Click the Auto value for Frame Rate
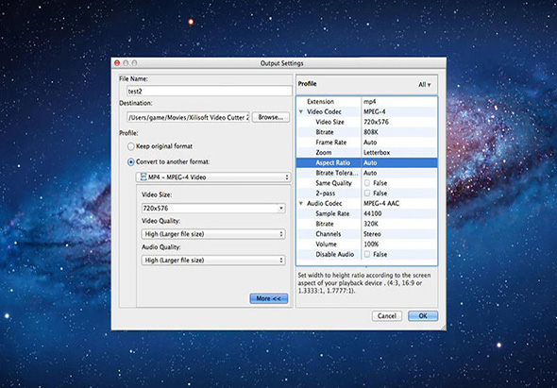This screenshot has height=388, width=557. click(370, 143)
